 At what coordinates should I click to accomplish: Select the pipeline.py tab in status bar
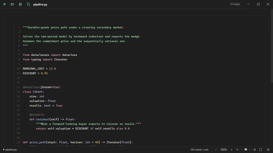[x=10, y=150]
